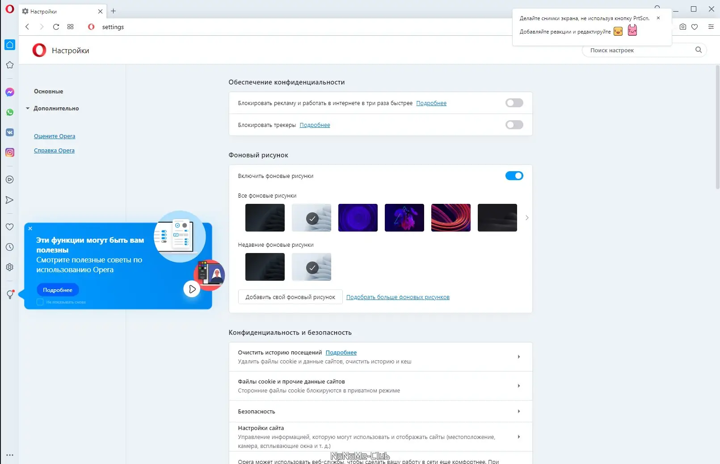Select the red swirl wallpaper

[x=451, y=218]
